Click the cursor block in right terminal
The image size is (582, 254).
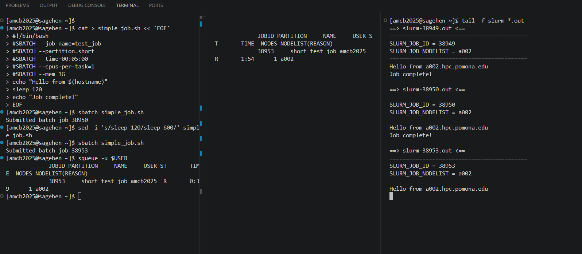click(391, 196)
